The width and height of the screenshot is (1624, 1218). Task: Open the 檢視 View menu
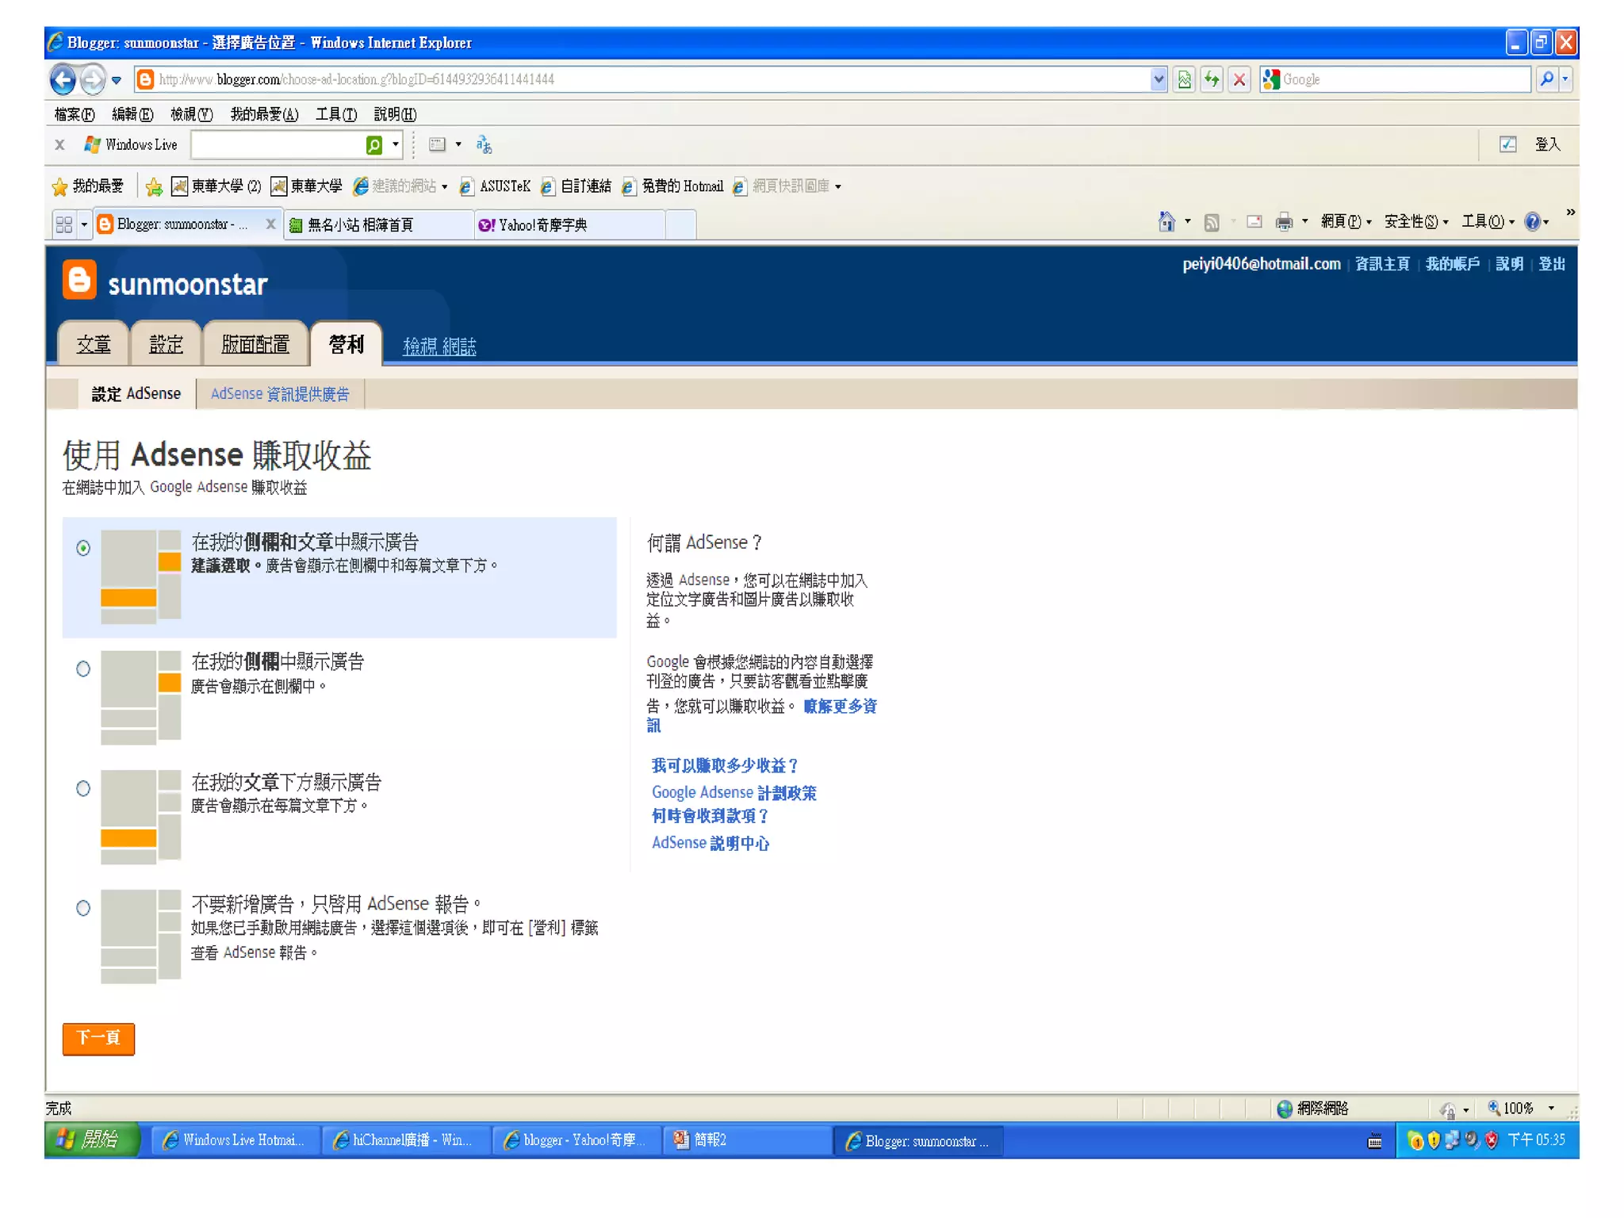191,114
